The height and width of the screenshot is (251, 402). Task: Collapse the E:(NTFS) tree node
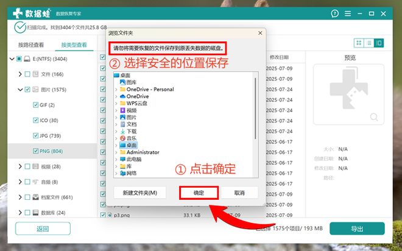pos(12,59)
